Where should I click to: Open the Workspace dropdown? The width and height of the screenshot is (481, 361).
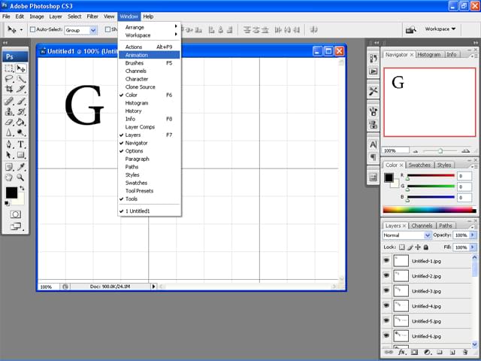[440, 29]
